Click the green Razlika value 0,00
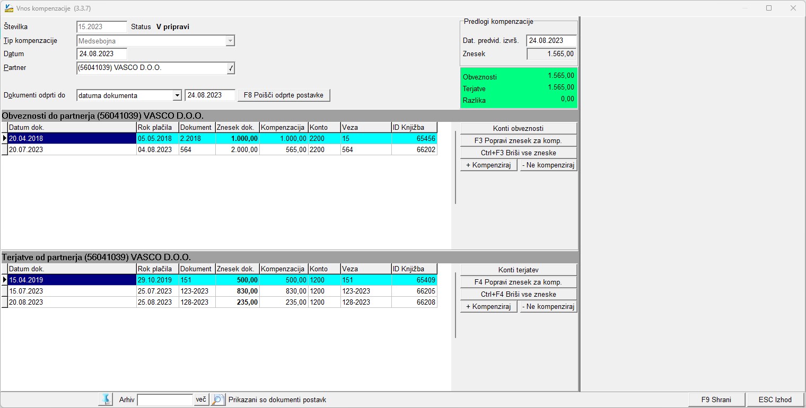 (567, 99)
